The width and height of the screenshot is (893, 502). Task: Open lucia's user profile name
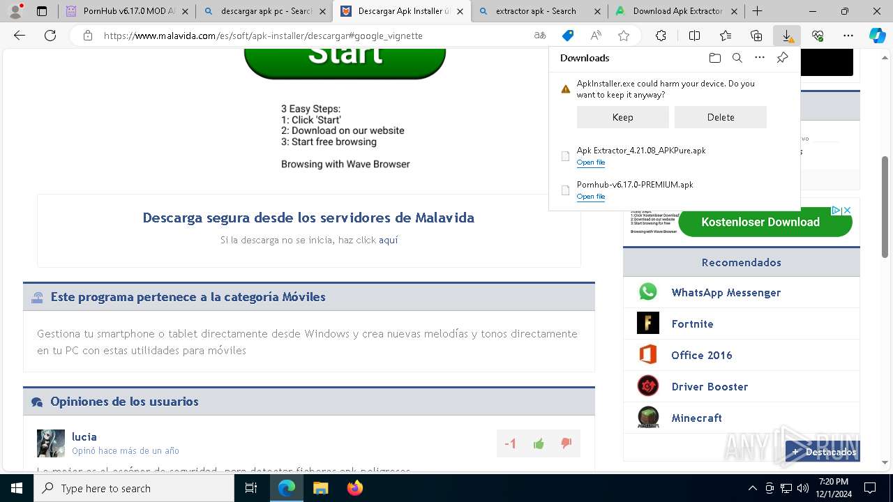click(84, 436)
